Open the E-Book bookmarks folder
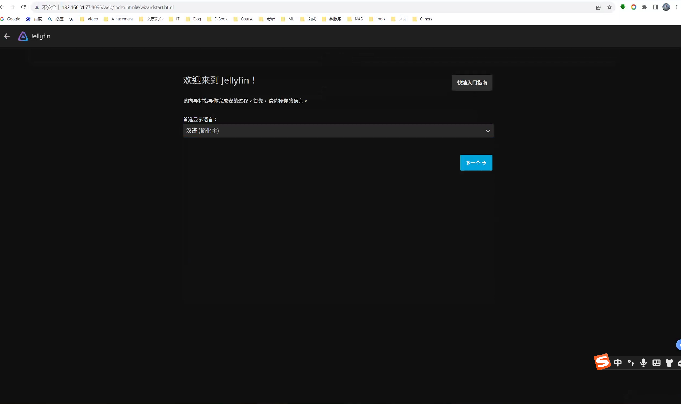 pos(217,19)
